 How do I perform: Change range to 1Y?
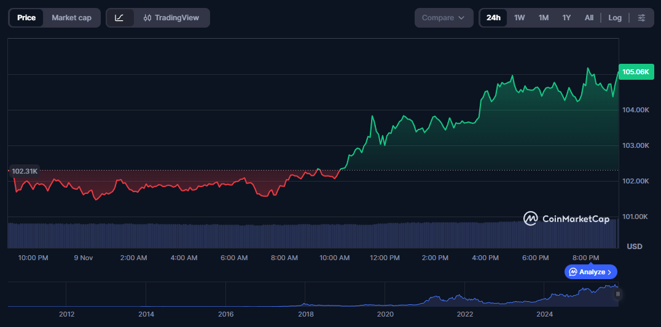pyautogui.click(x=566, y=18)
